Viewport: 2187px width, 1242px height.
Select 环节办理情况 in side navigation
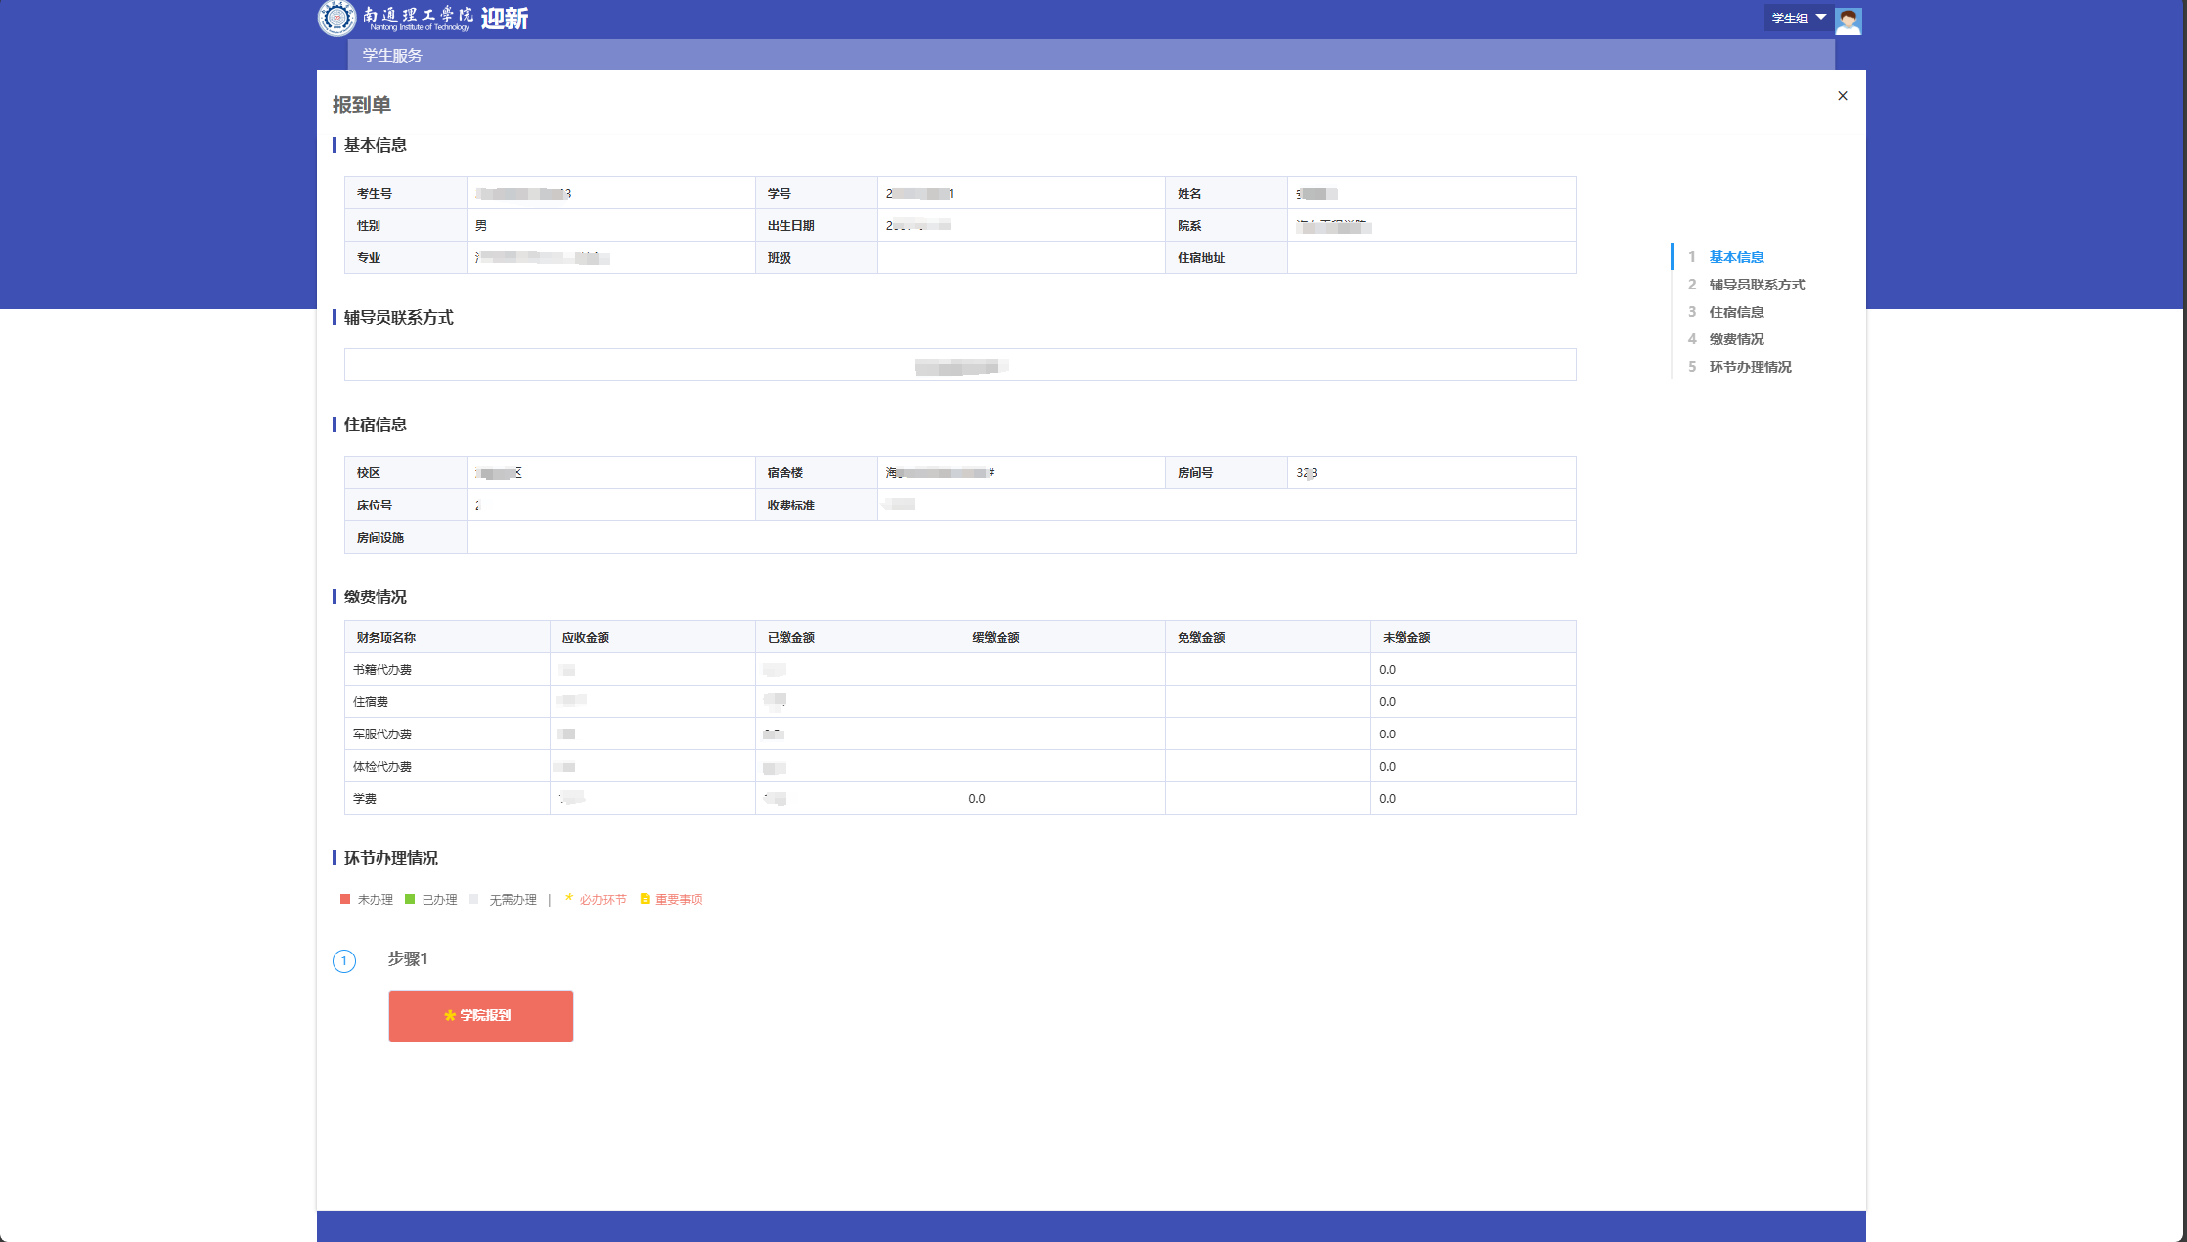click(1750, 367)
